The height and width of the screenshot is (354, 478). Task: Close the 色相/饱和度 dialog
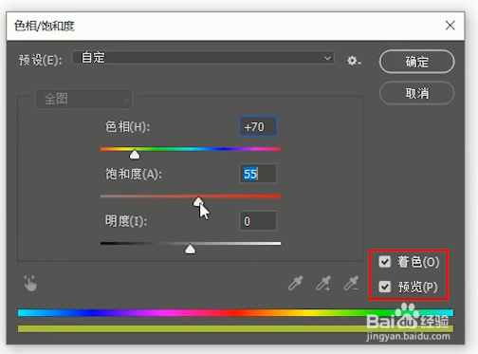[450, 26]
